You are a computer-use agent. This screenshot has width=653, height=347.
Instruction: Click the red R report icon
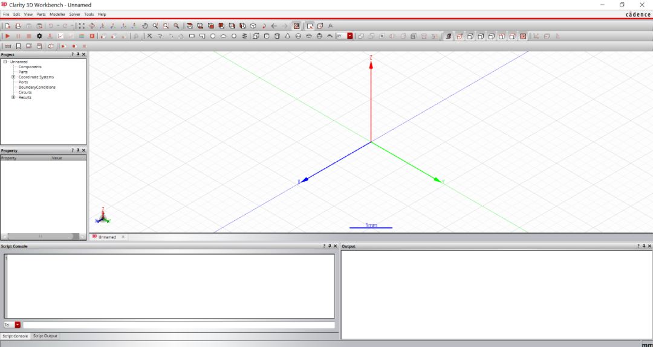coord(93,36)
